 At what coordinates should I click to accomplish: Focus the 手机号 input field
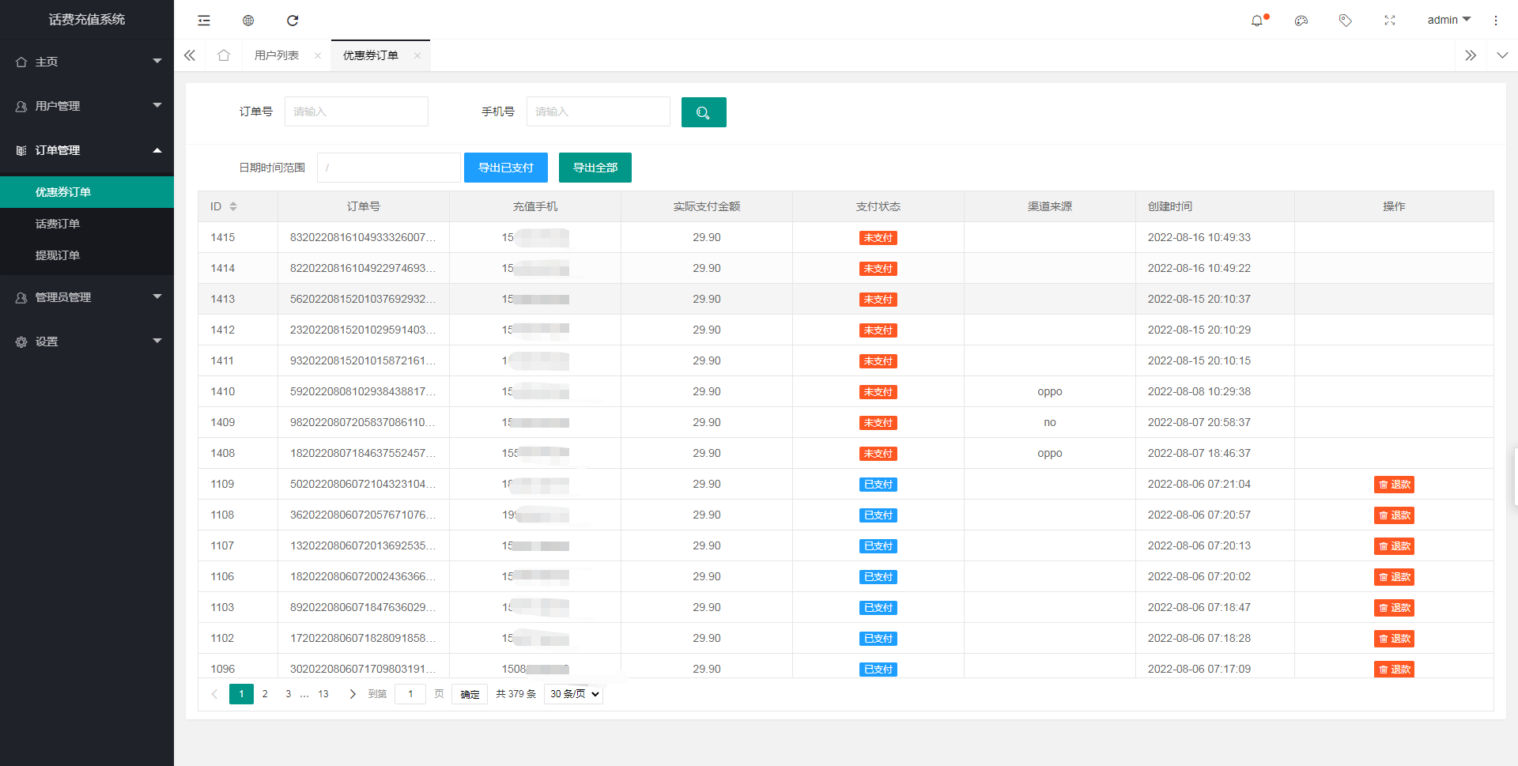pos(599,111)
